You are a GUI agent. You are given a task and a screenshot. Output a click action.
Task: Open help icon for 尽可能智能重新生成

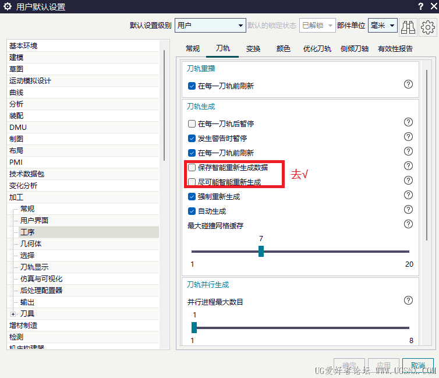click(x=408, y=181)
